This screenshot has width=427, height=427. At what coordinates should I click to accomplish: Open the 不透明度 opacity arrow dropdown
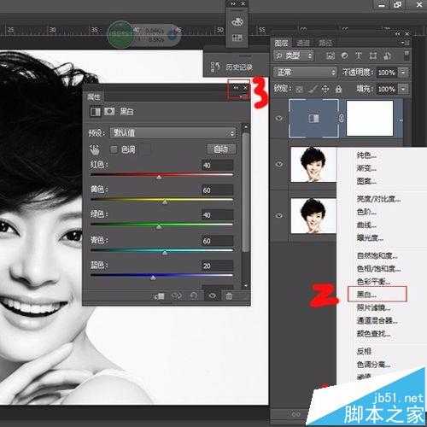click(x=403, y=73)
